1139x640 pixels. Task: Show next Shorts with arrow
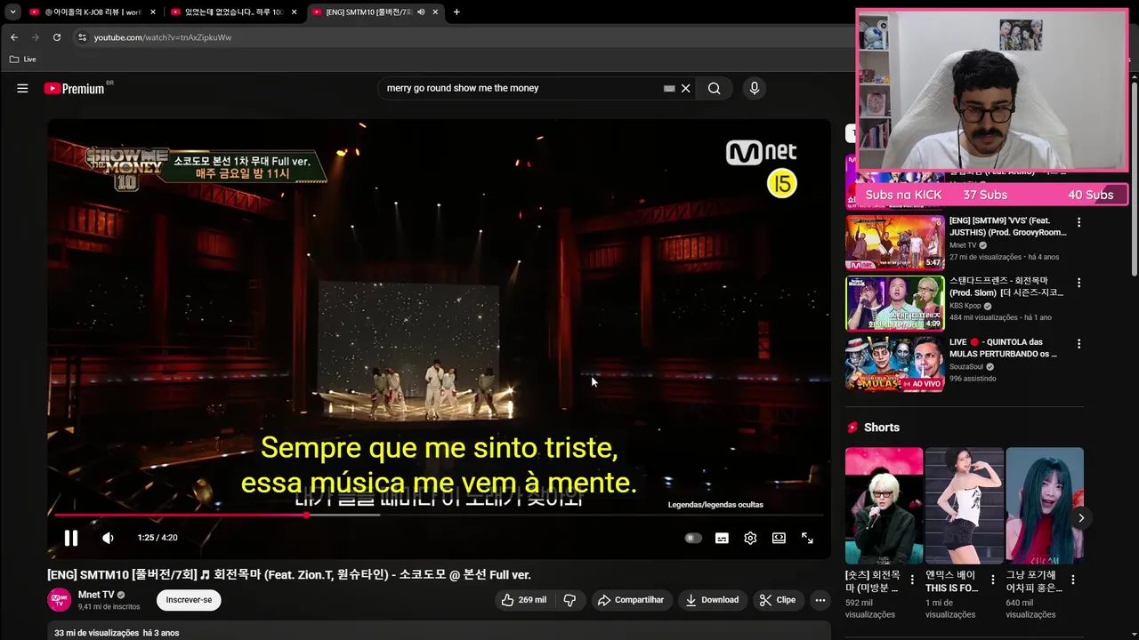click(x=1080, y=518)
